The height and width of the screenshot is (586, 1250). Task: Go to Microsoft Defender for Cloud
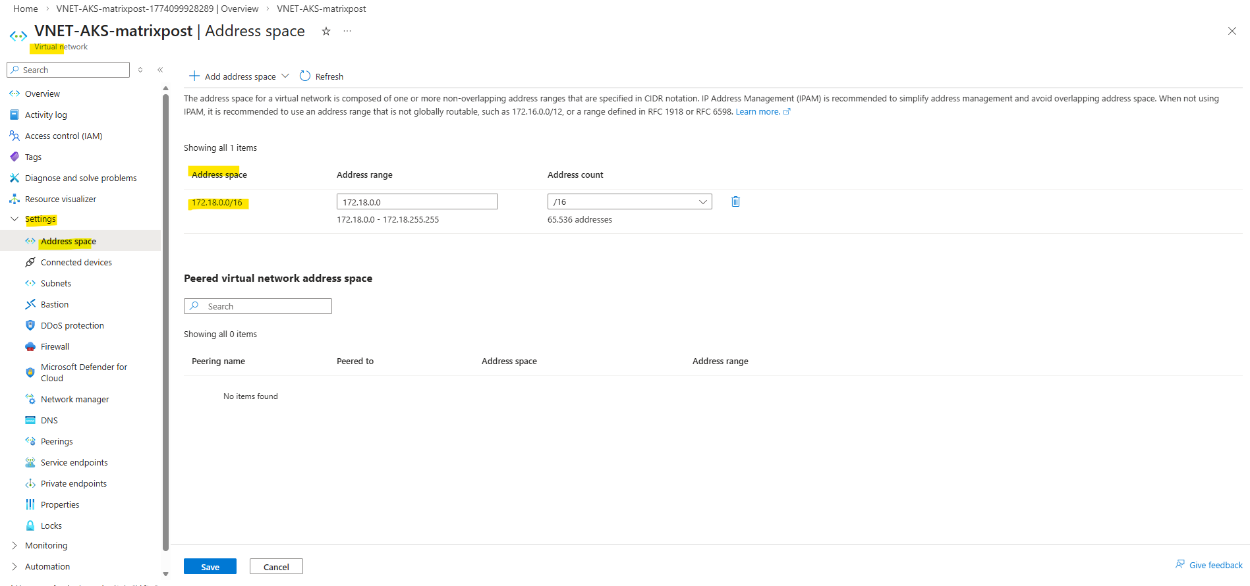(x=84, y=373)
